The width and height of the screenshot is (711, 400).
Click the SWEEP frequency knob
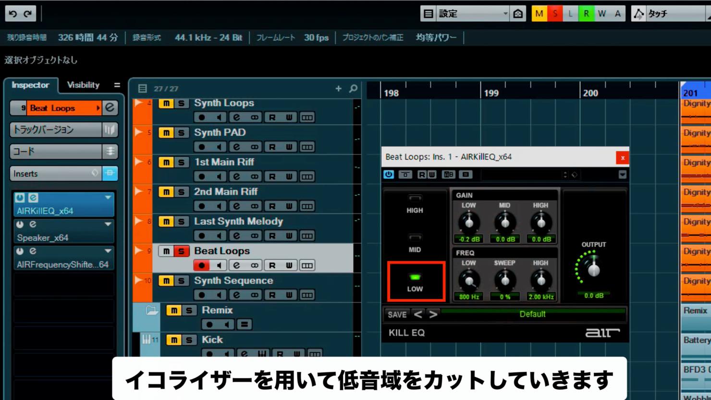point(504,280)
